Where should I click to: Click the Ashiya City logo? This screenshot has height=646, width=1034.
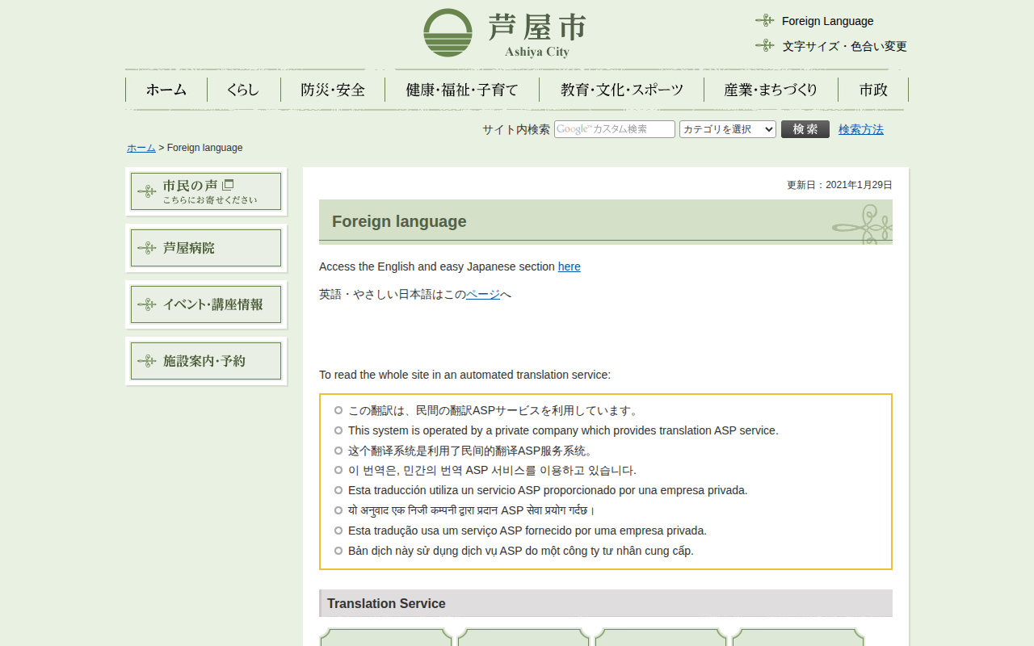pos(504,33)
